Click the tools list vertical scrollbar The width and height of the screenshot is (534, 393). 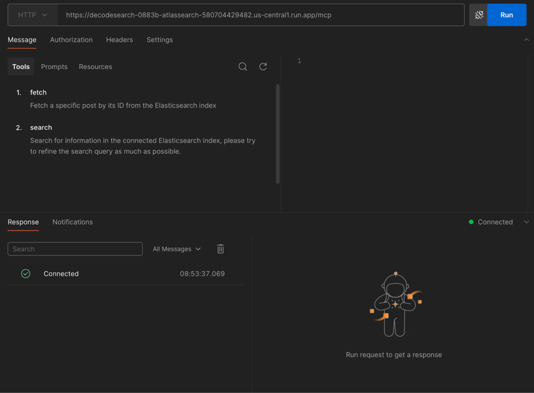pos(277,134)
